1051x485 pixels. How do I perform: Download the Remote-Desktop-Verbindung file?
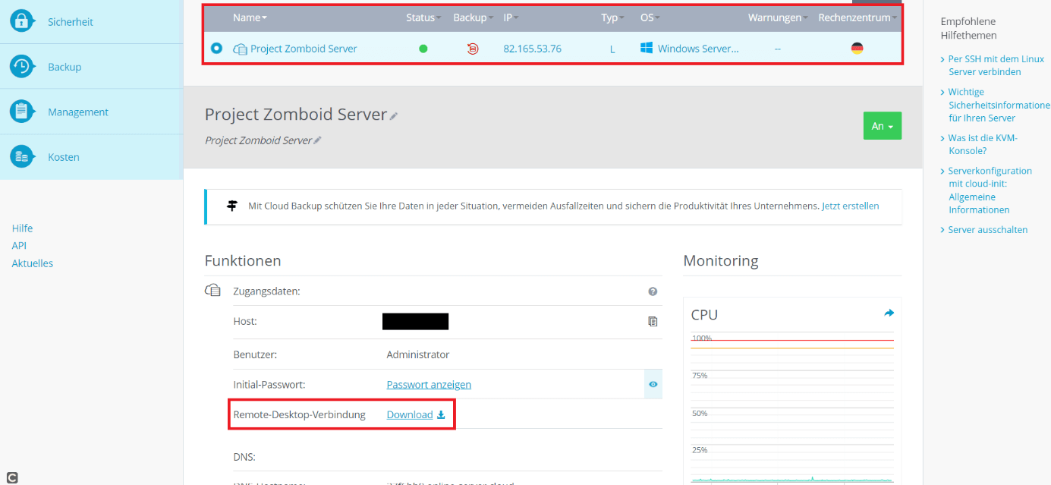(410, 415)
